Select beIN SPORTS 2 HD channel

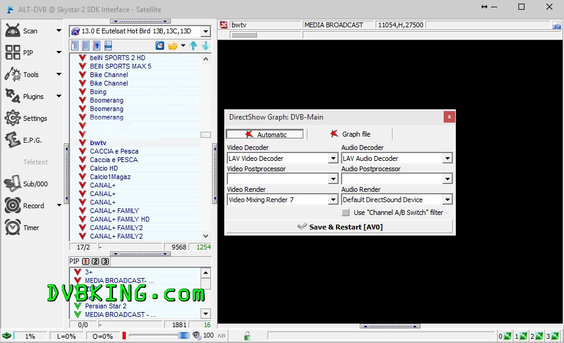pos(117,58)
